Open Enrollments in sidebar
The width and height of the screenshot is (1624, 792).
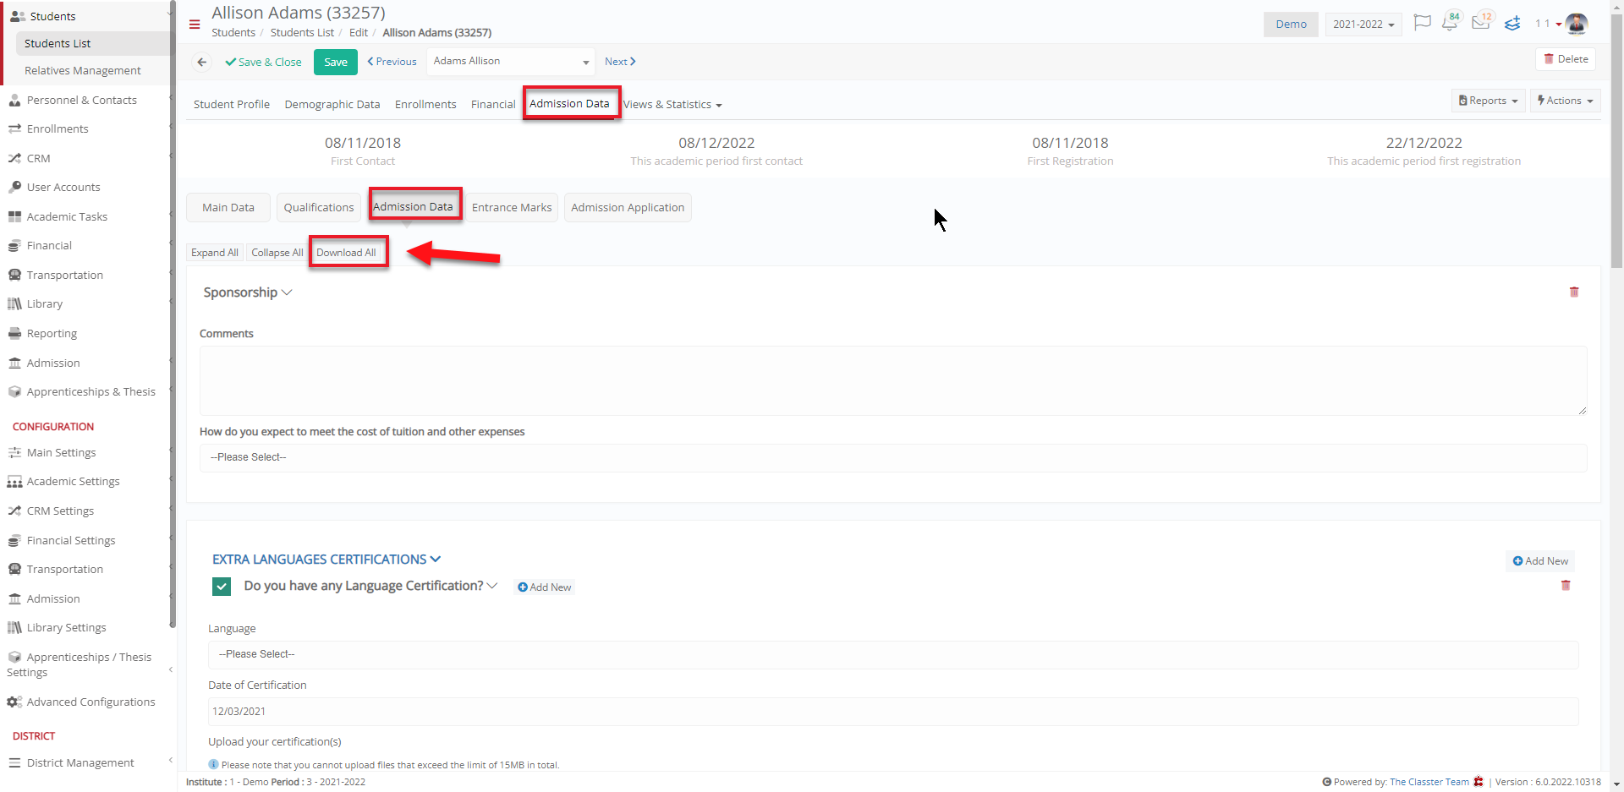click(58, 128)
